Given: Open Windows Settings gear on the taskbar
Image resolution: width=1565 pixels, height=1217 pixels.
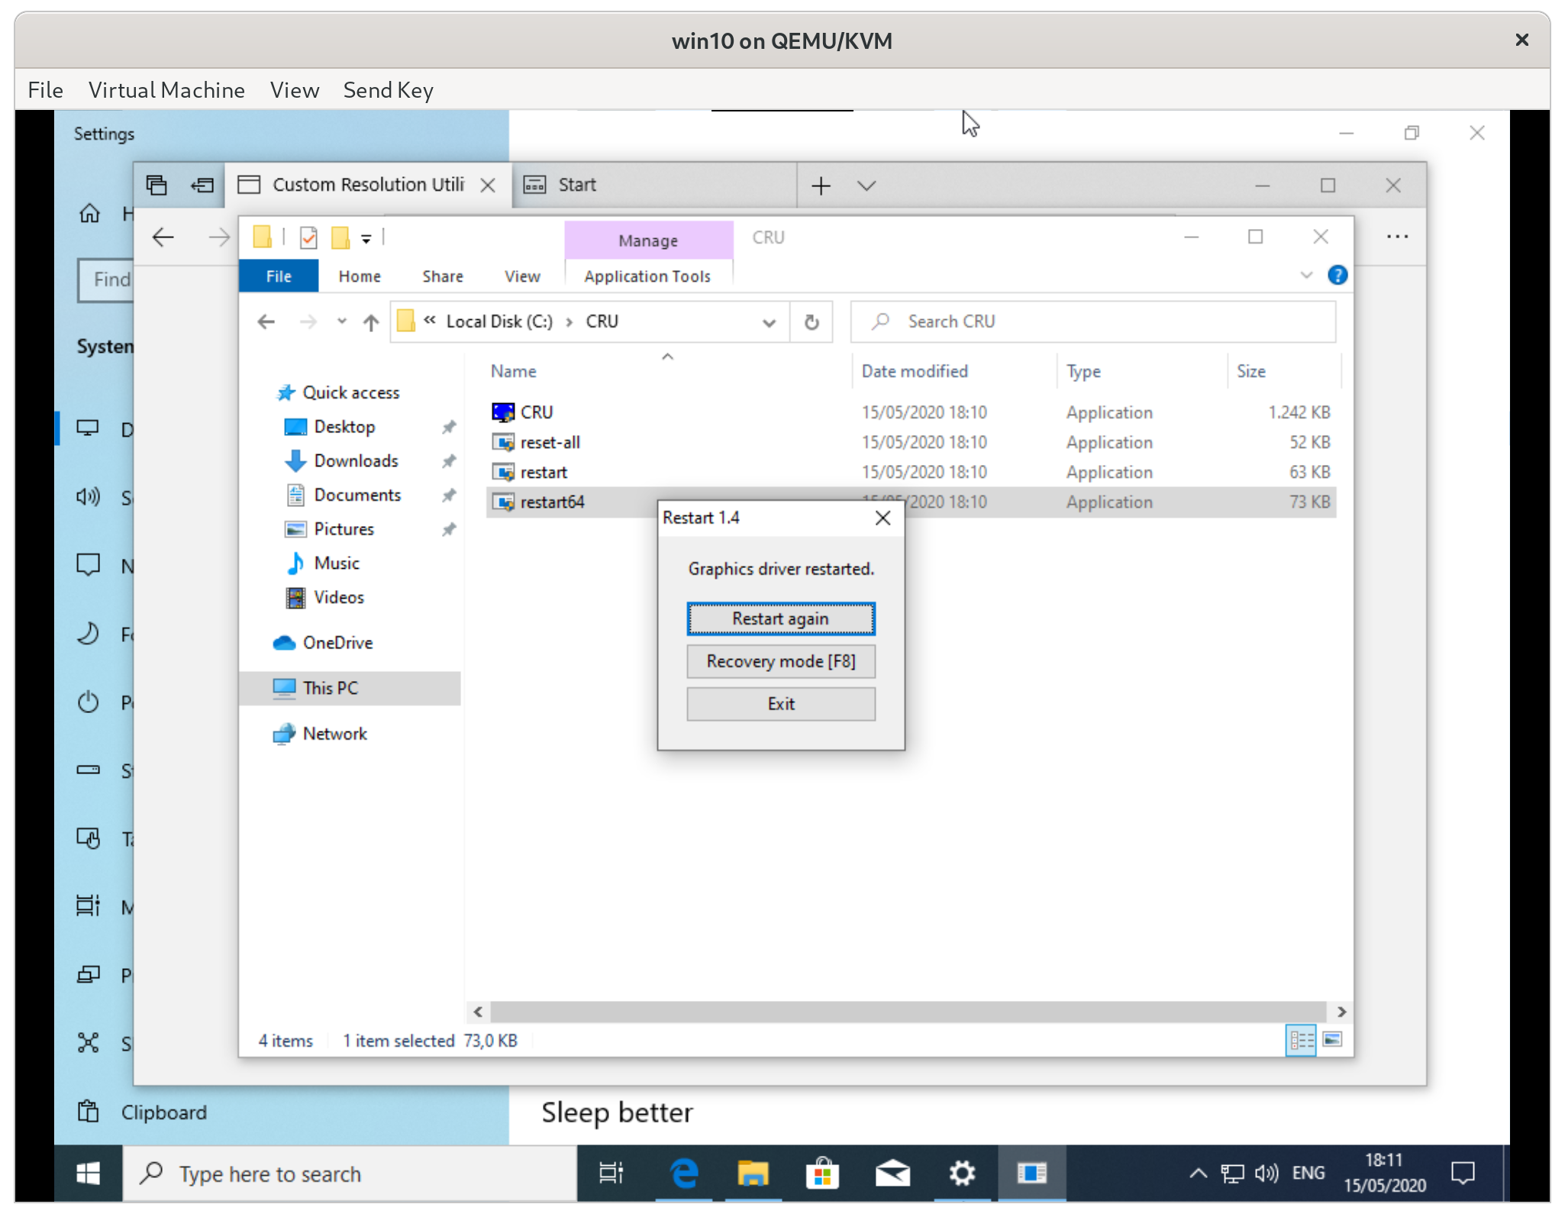Looking at the screenshot, I should click(x=963, y=1173).
